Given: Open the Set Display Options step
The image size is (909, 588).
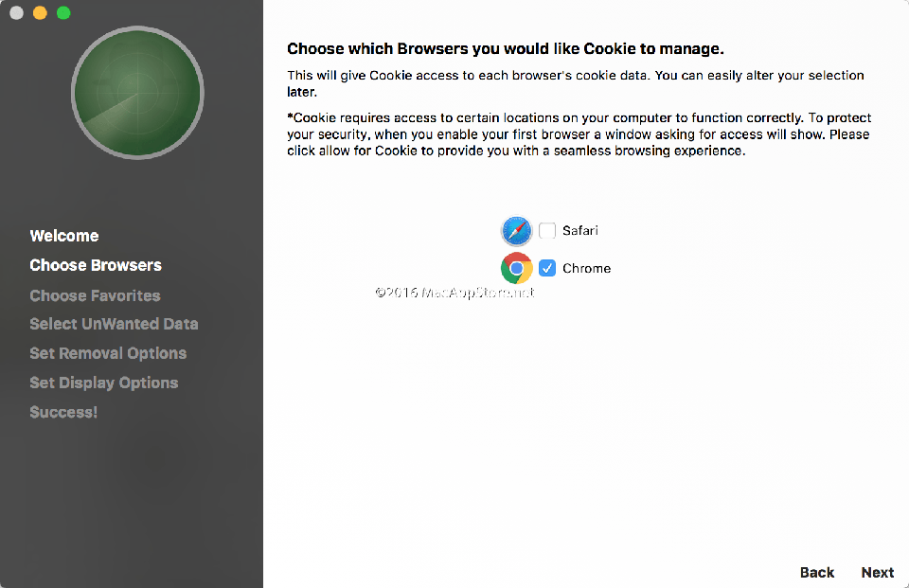Looking at the screenshot, I should tap(103, 383).
